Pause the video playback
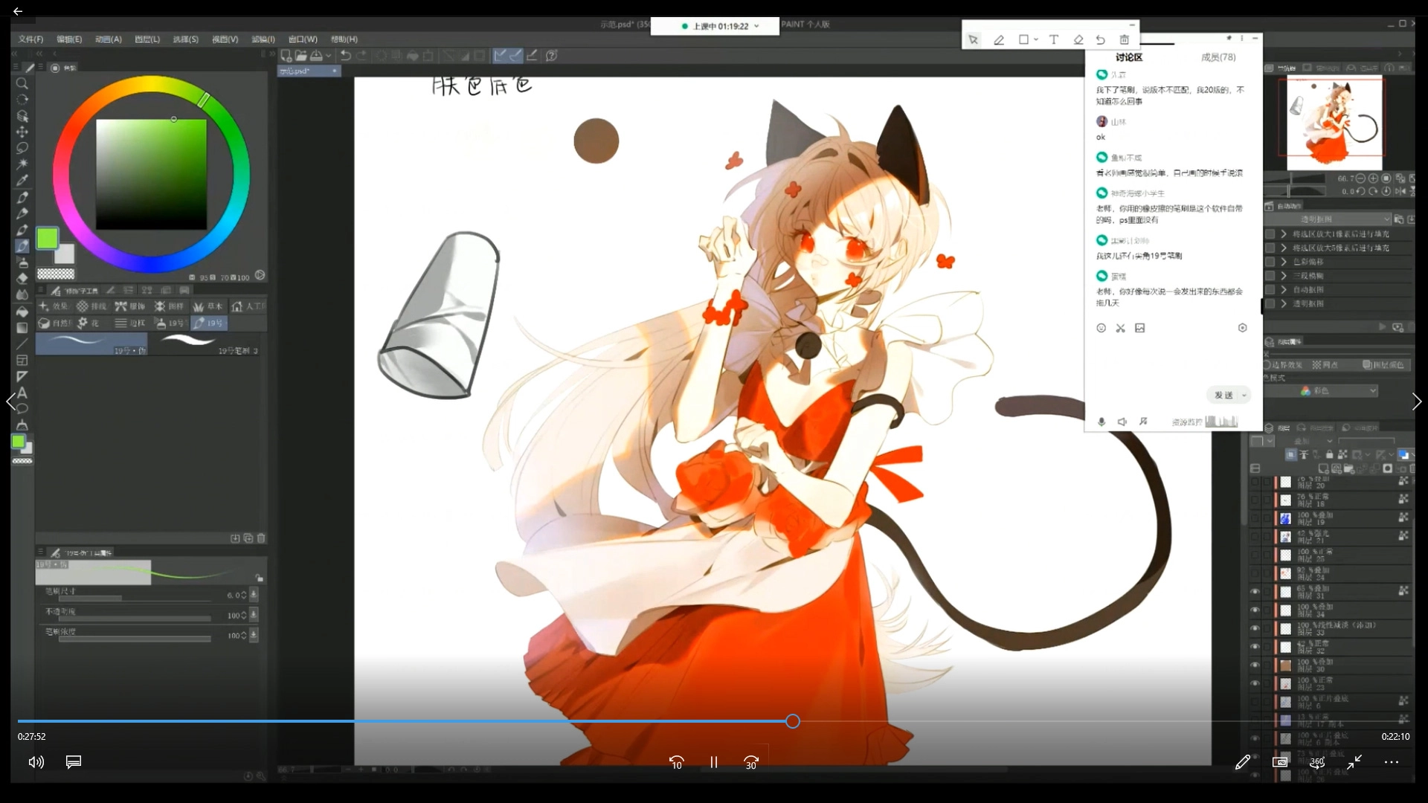Screen dimensions: 1428x803 point(714,762)
